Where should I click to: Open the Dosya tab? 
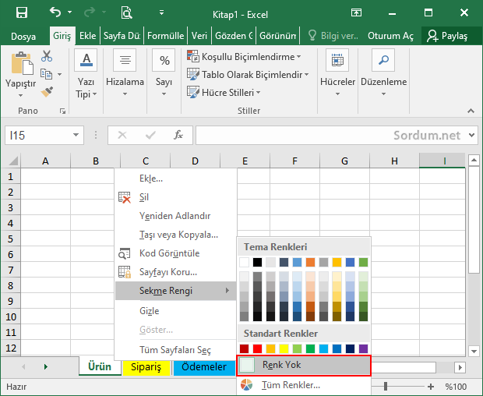(23, 36)
